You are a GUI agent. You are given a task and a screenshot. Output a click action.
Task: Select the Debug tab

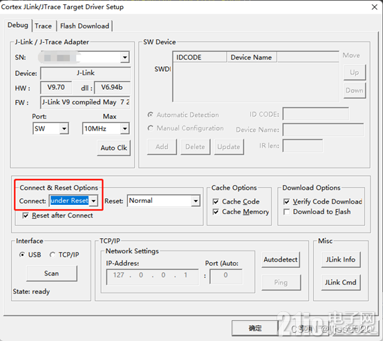point(17,25)
